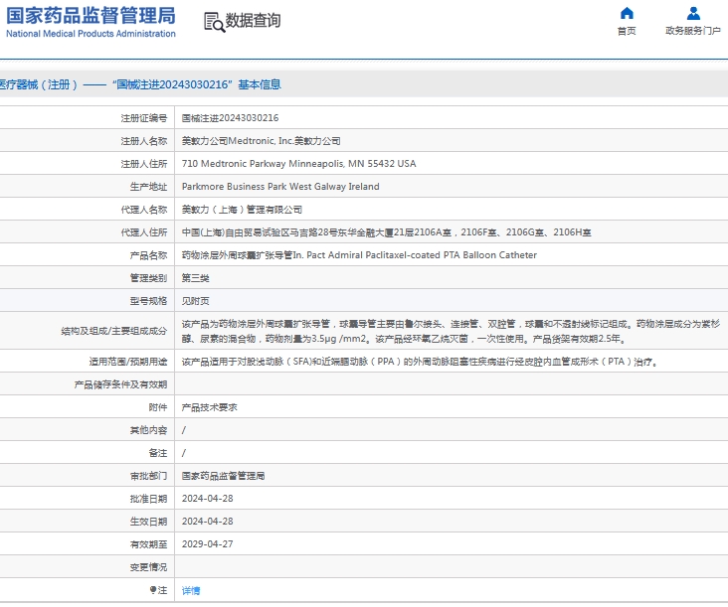The width and height of the screenshot is (728, 607).
Task: Click the bullet icon beside 注
Action: coord(153,590)
